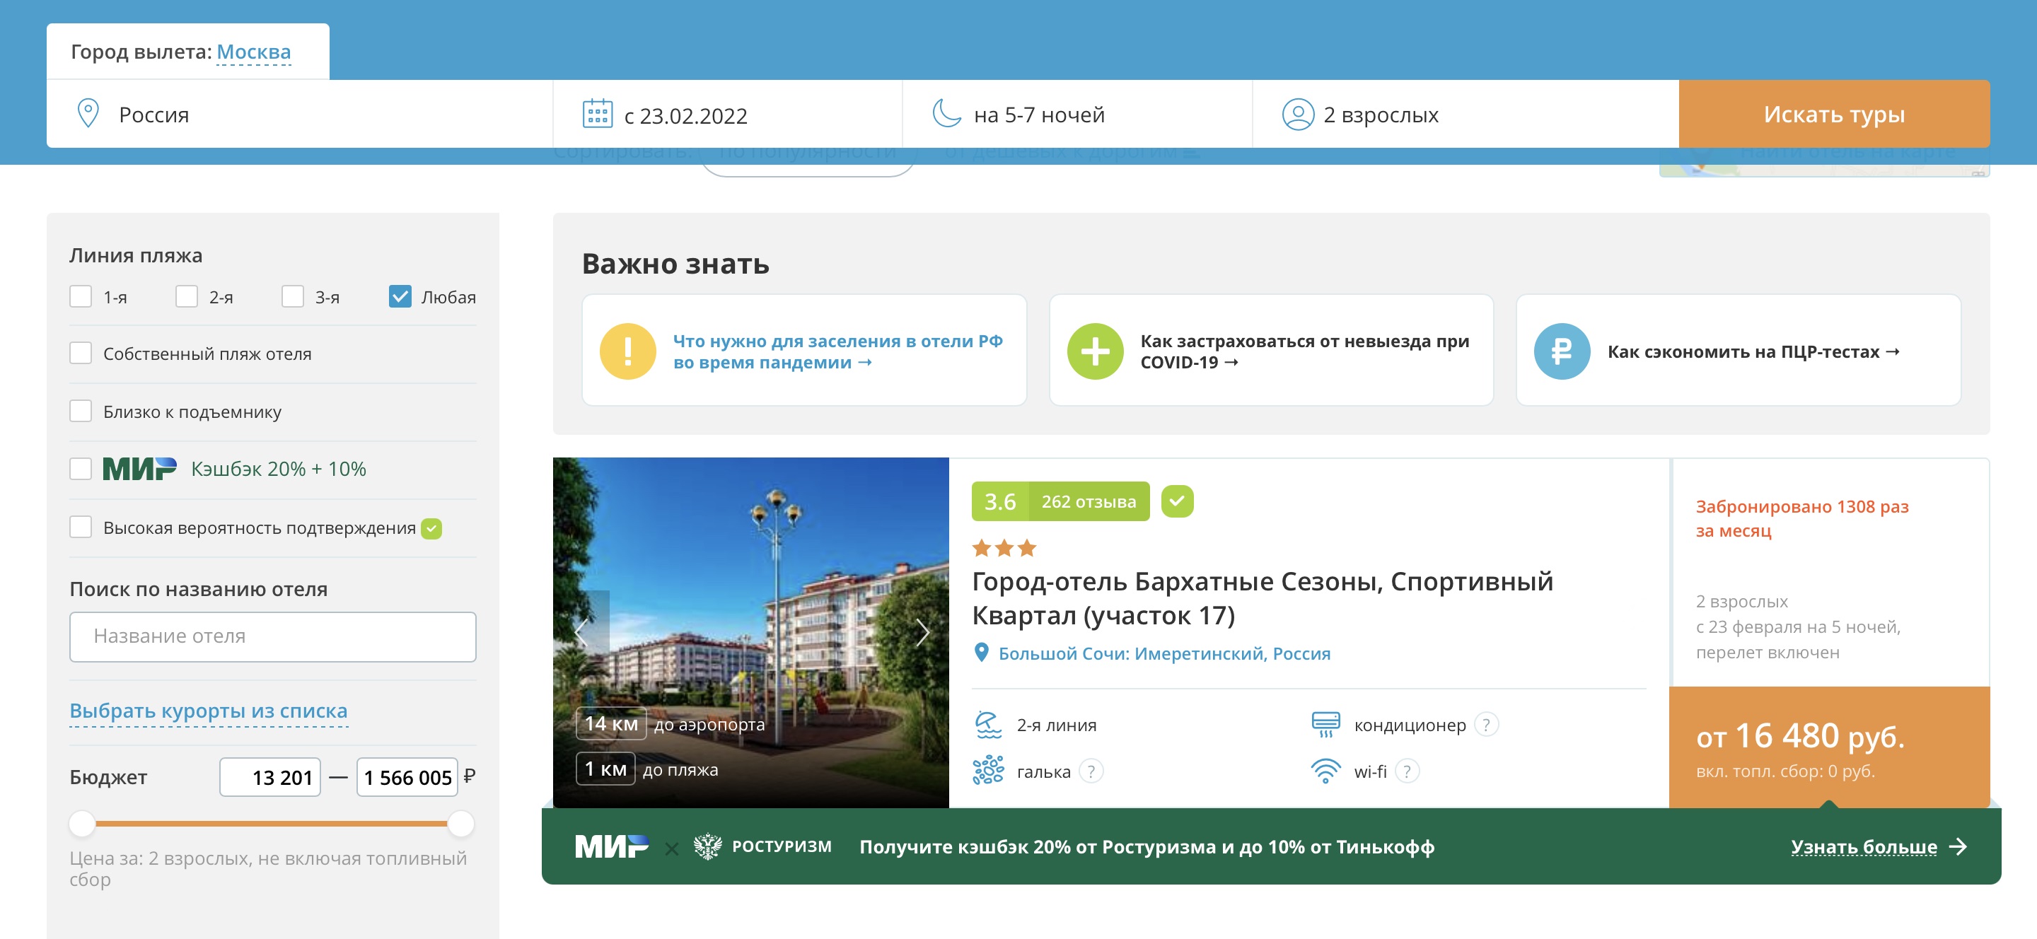
Task: Open the 262 отзыва reviews badge
Action: click(x=1088, y=501)
